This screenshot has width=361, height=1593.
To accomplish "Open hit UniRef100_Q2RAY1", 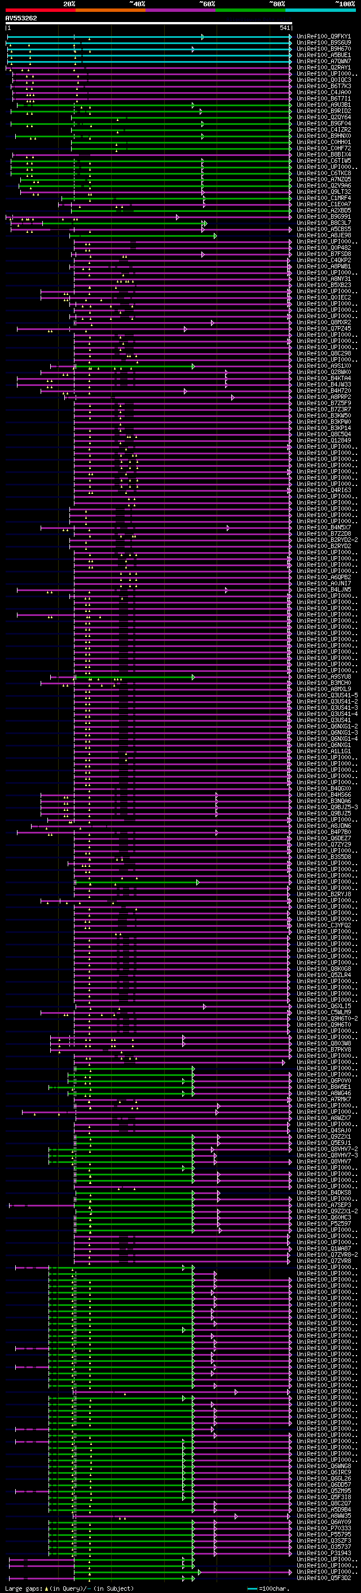I will pyautogui.click(x=323, y=67).
